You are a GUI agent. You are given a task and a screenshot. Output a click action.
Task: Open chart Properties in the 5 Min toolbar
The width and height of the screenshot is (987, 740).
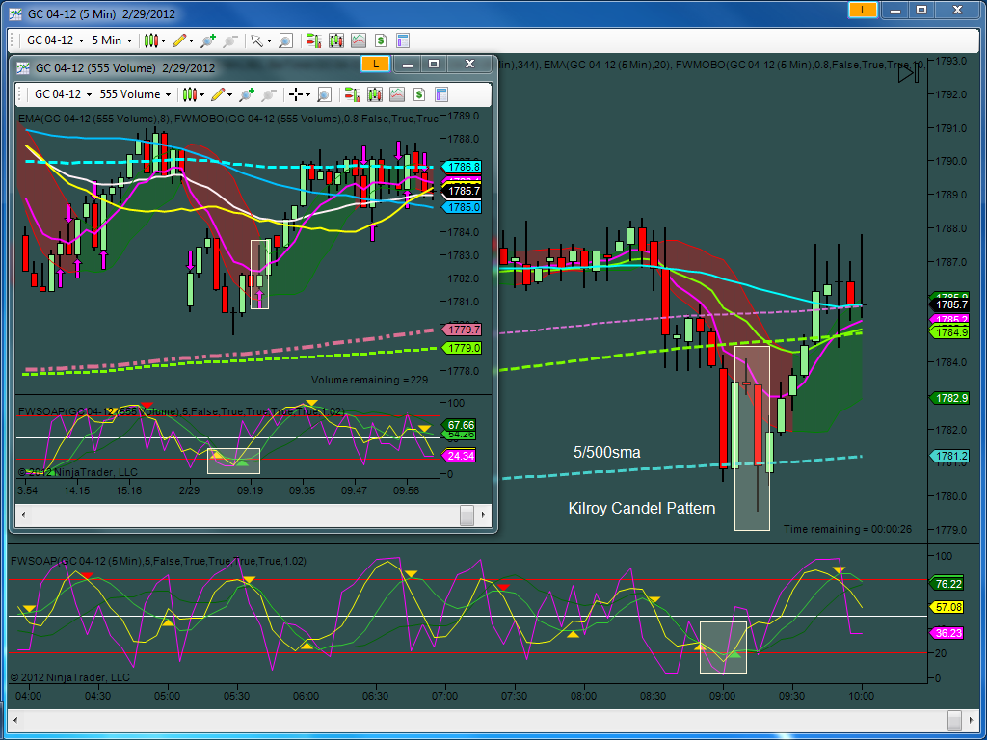pyautogui.click(x=403, y=40)
